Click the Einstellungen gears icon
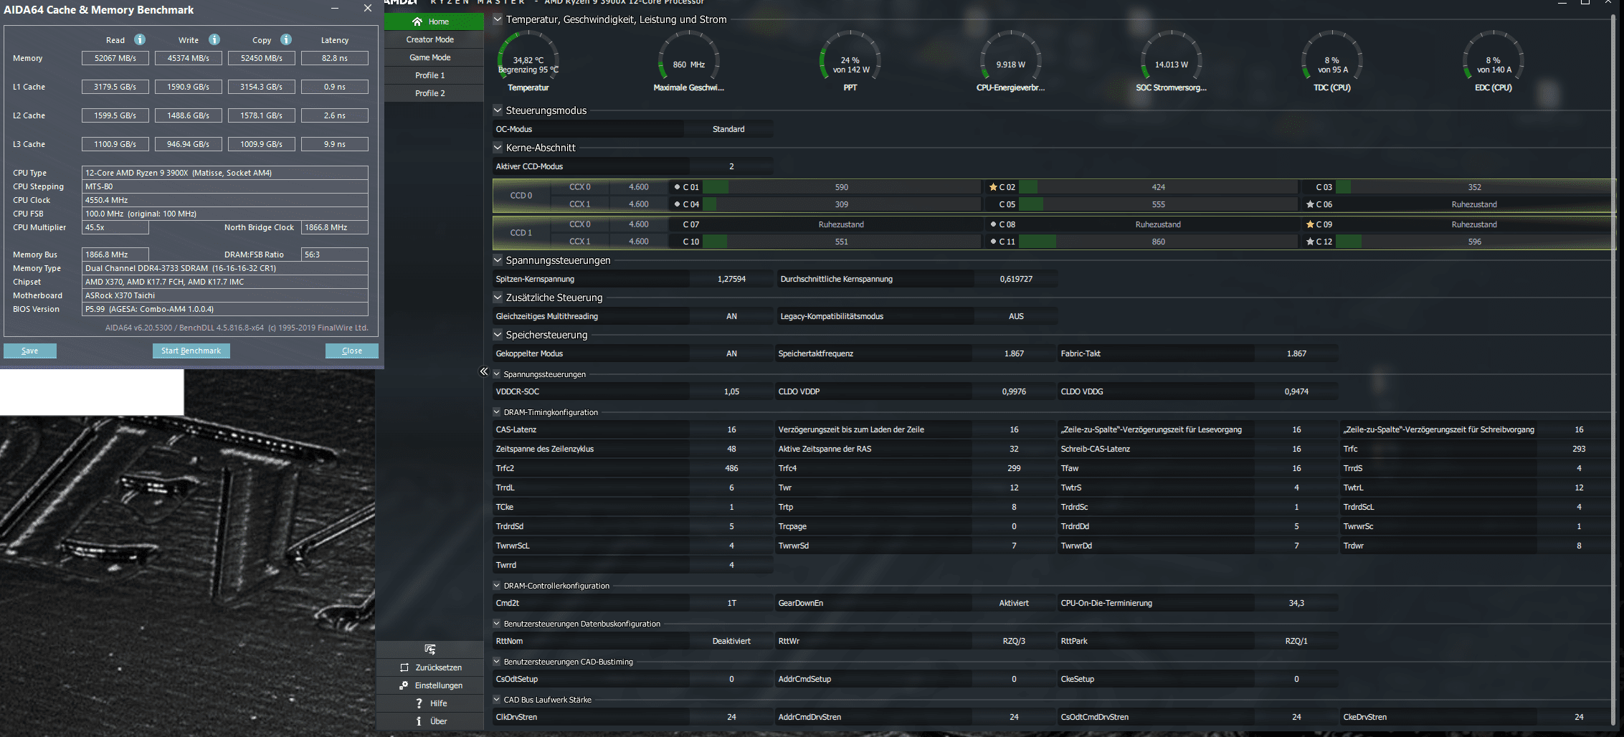The height and width of the screenshot is (737, 1624). point(404,685)
